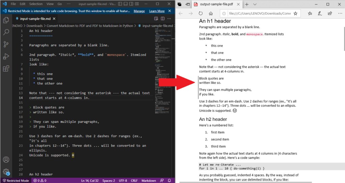
Task: Open Markdown preview to the side
Action: (x=156, y=18)
